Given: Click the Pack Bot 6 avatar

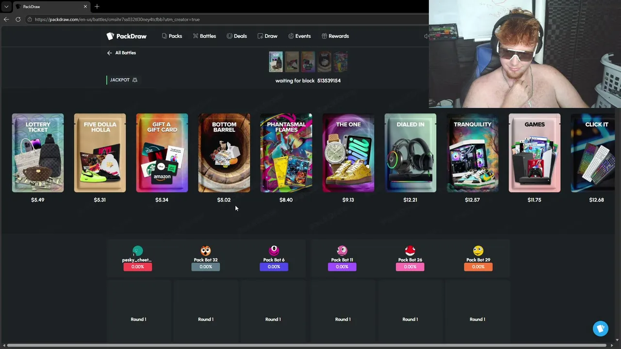Looking at the screenshot, I should pyautogui.click(x=274, y=251).
